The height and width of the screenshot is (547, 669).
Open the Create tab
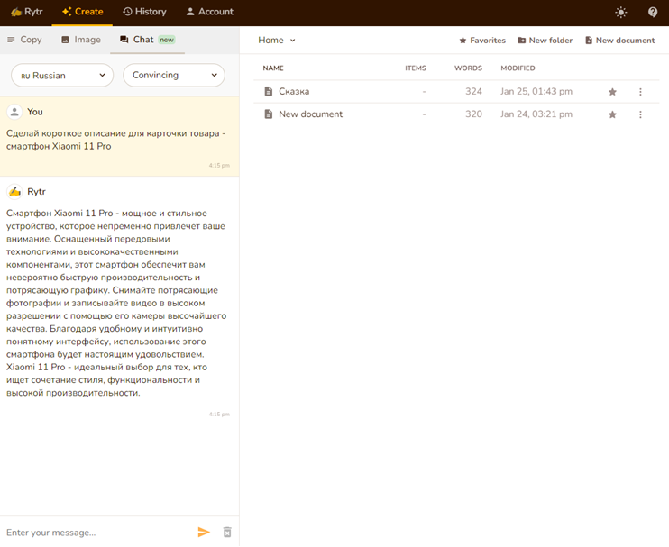click(82, 12)
